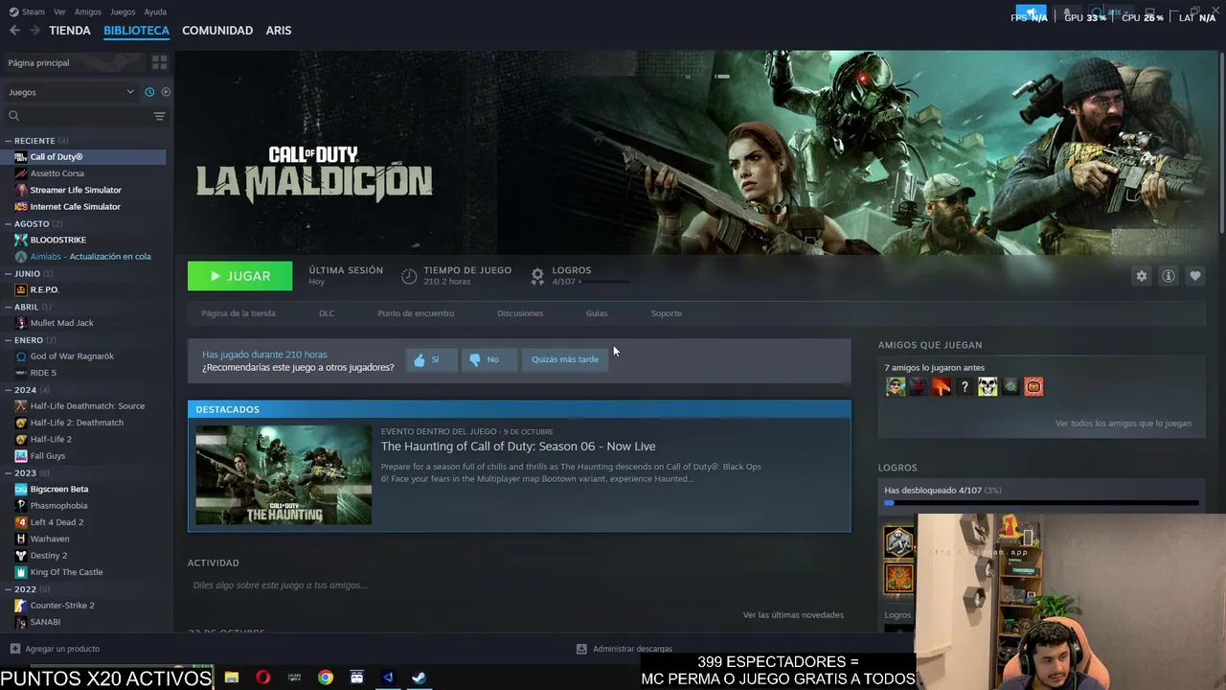Click the clock sort-by-recent icon

(149, 92)
